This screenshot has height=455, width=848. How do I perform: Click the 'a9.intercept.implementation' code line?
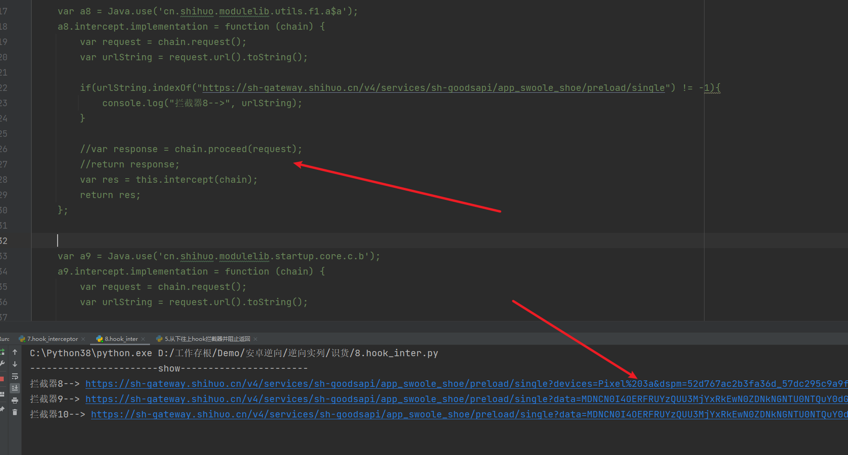pyautogui.click(x=191, y=271)
